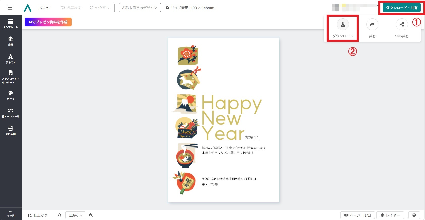Open the hamburger menu at top left

pyautogui.click(x=10, y=8)
